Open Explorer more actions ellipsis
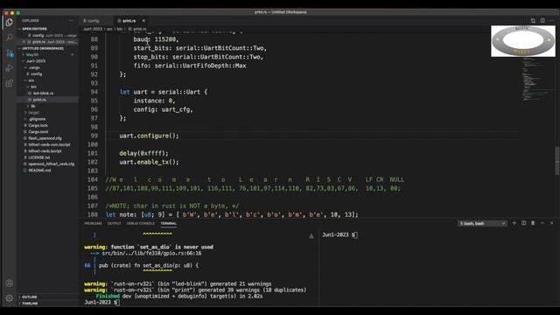 [x=71, y=21]
